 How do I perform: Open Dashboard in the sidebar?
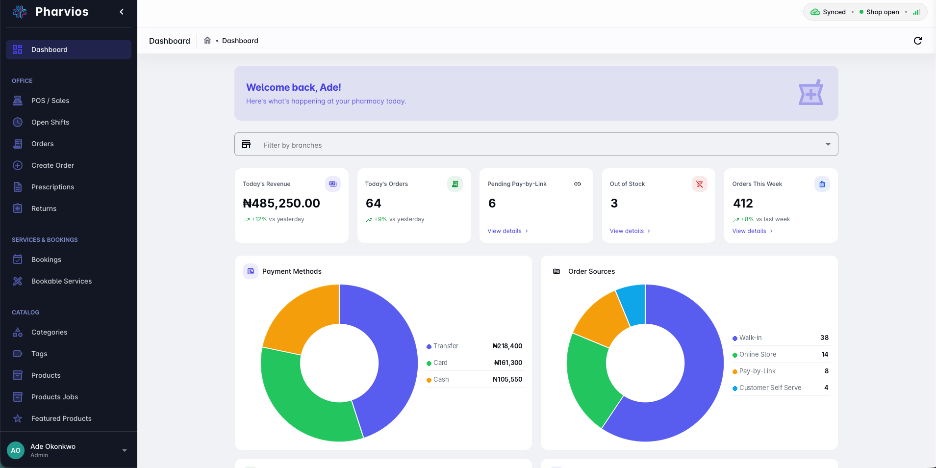click(69, 50)
